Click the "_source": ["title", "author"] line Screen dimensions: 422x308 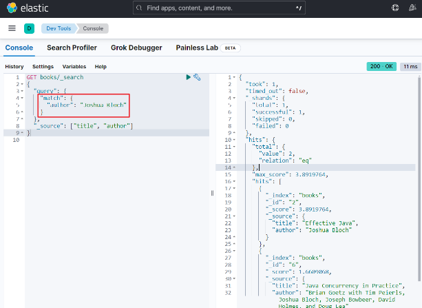pos(83,126)
